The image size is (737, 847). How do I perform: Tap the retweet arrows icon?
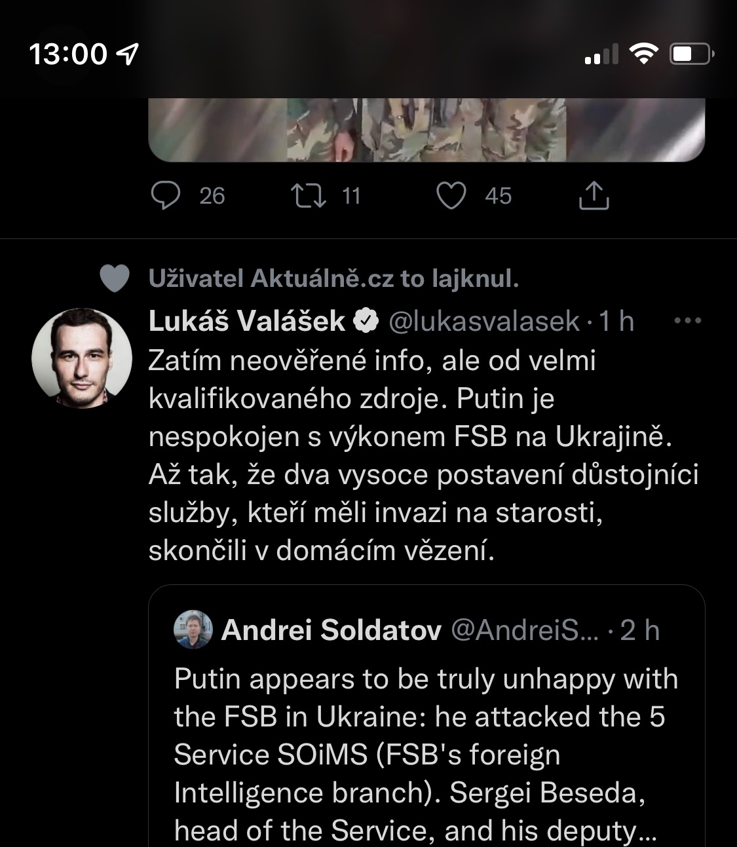(x=309, y=195)
